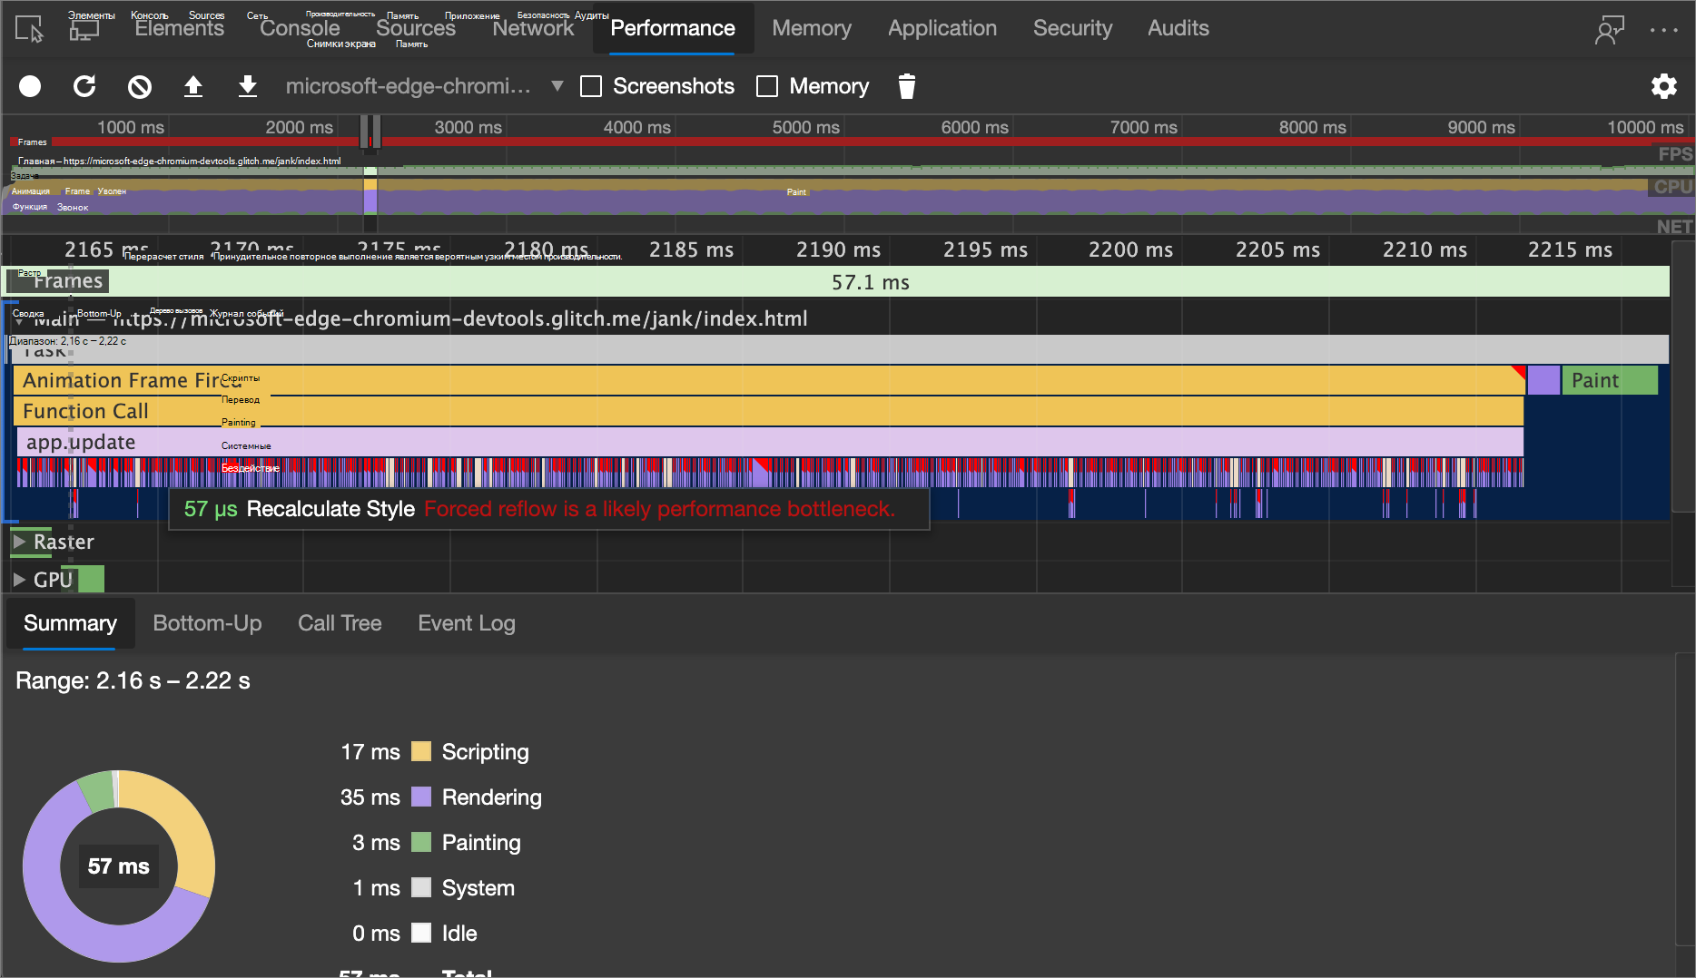Screen dimensions: 1696x978
Task: Toggle the device emulation icon
Action: tap(84, 29)
